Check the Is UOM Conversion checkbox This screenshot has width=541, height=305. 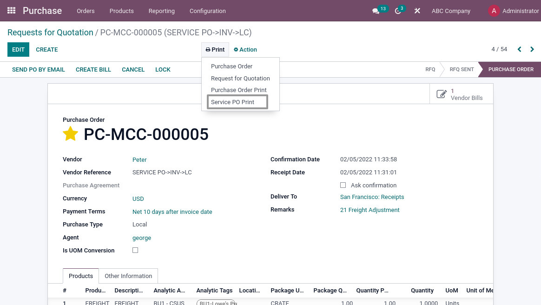tap(135, 250)
